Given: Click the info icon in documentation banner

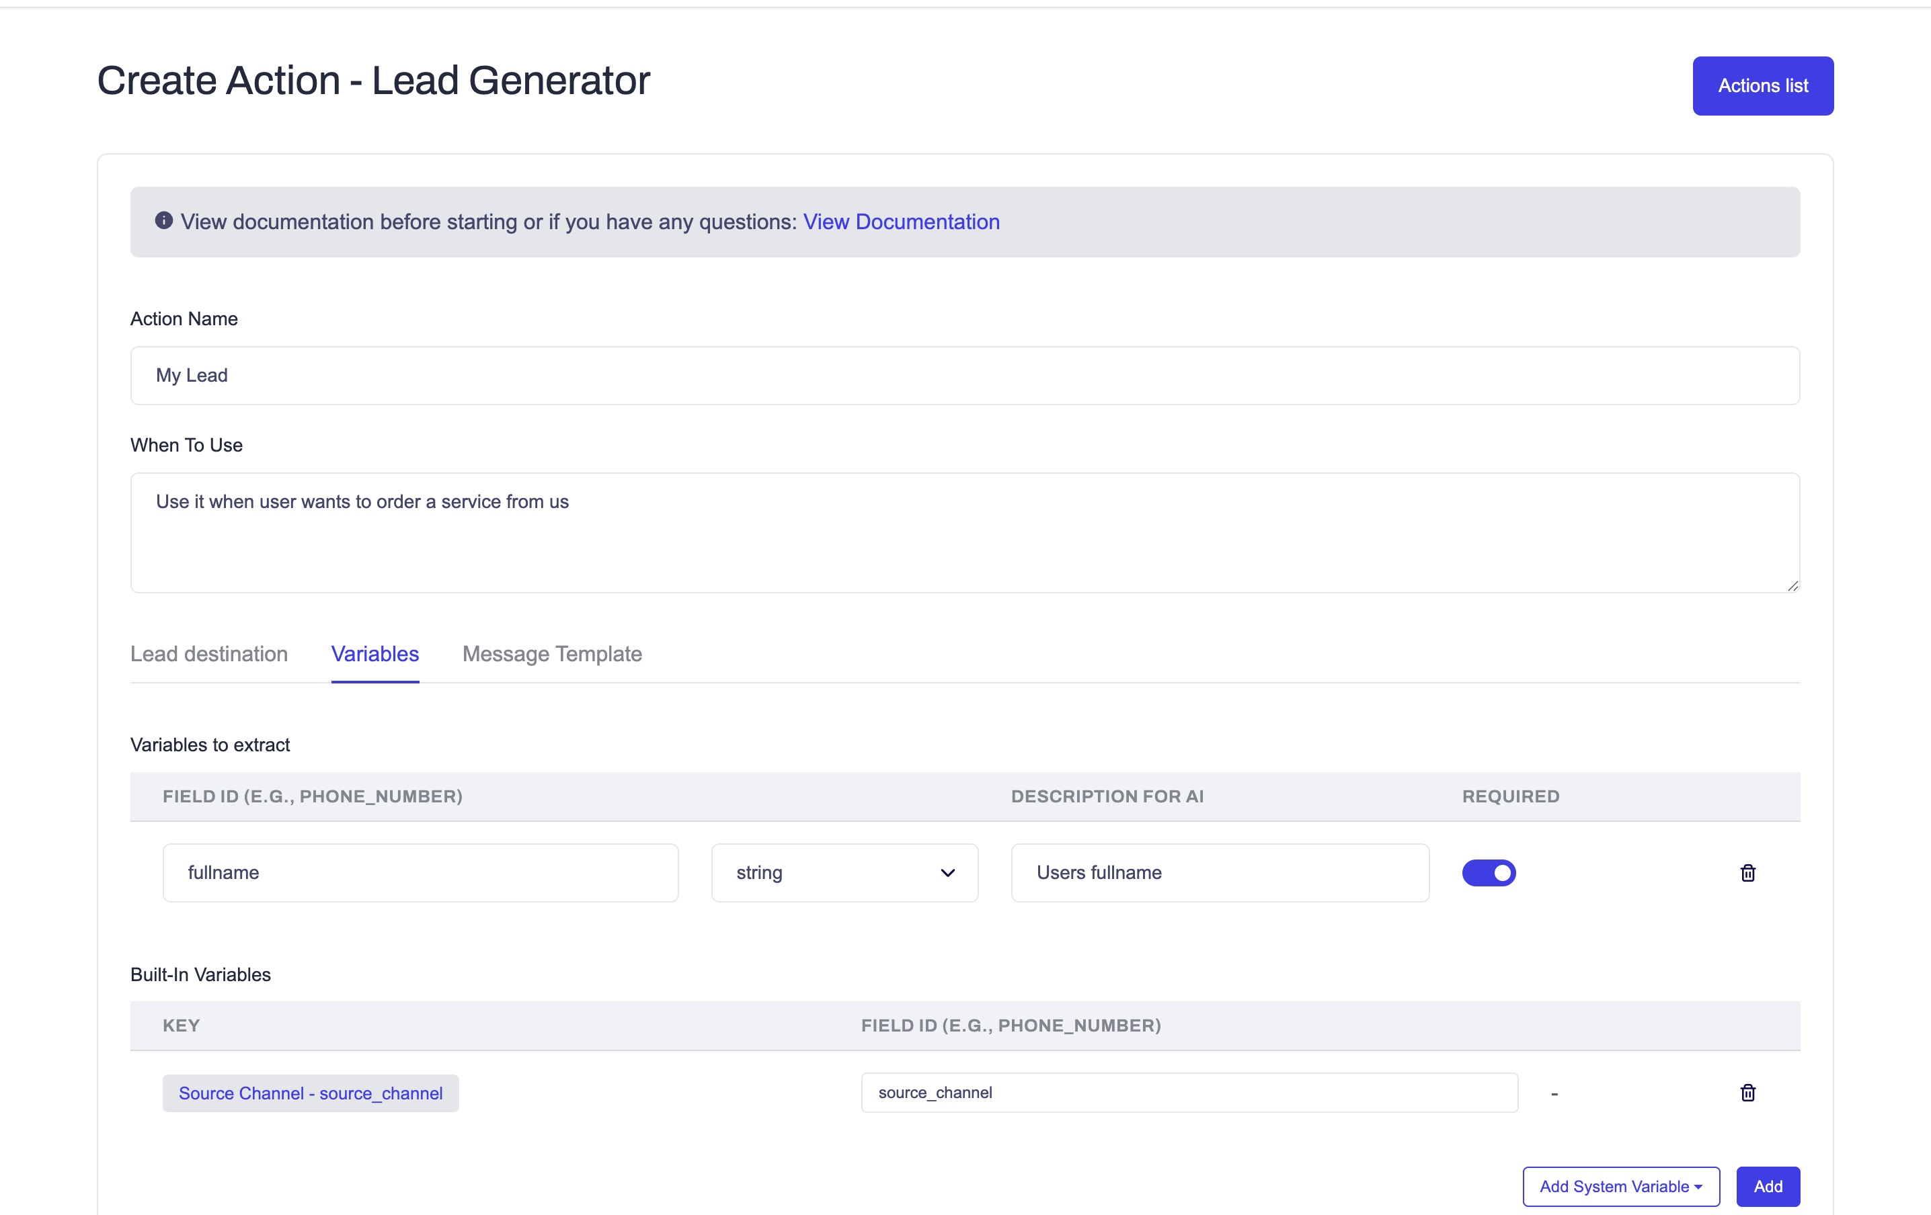Looking at the screenshot, I should pyautogui.click(x=163, y=220).
